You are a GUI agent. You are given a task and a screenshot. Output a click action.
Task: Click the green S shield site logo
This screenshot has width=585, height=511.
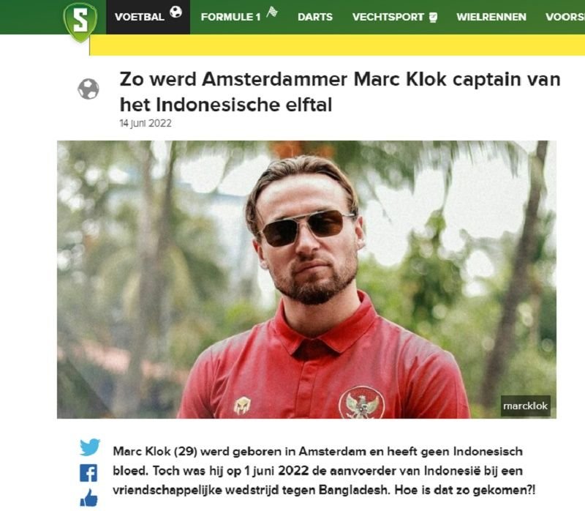click(80, 21)
